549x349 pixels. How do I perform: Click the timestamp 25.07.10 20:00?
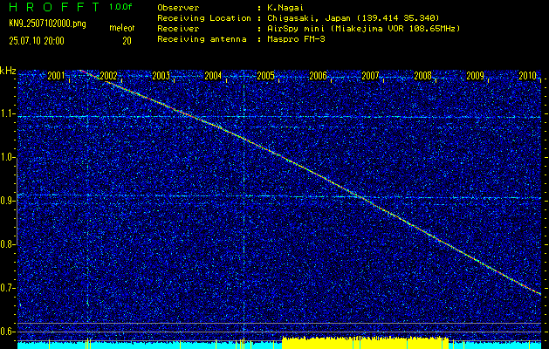pyautogui.click(x=37, y=41)
